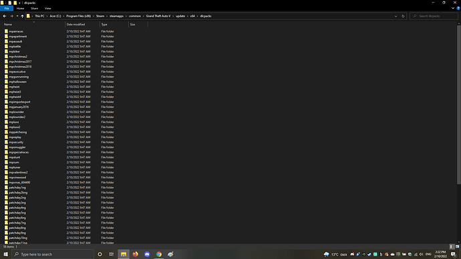Open Cortana circle icon on taskbar
Image resolution: width=461 pixels, height=259 pixels.
pyautogui.click(x=100, y=254)
